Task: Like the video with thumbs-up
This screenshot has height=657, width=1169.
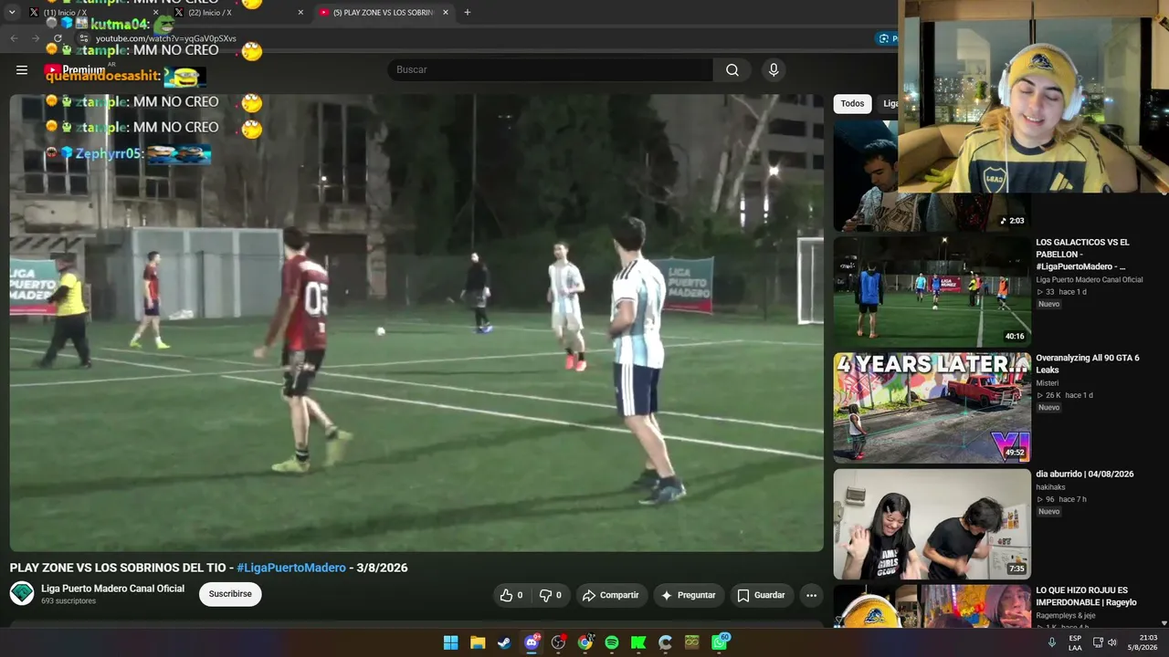Action: tap(511, 595)
